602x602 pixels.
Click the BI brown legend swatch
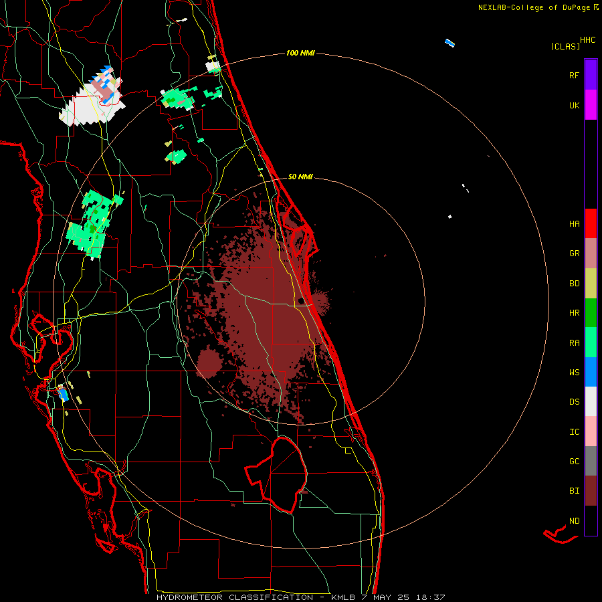point(591,491)
